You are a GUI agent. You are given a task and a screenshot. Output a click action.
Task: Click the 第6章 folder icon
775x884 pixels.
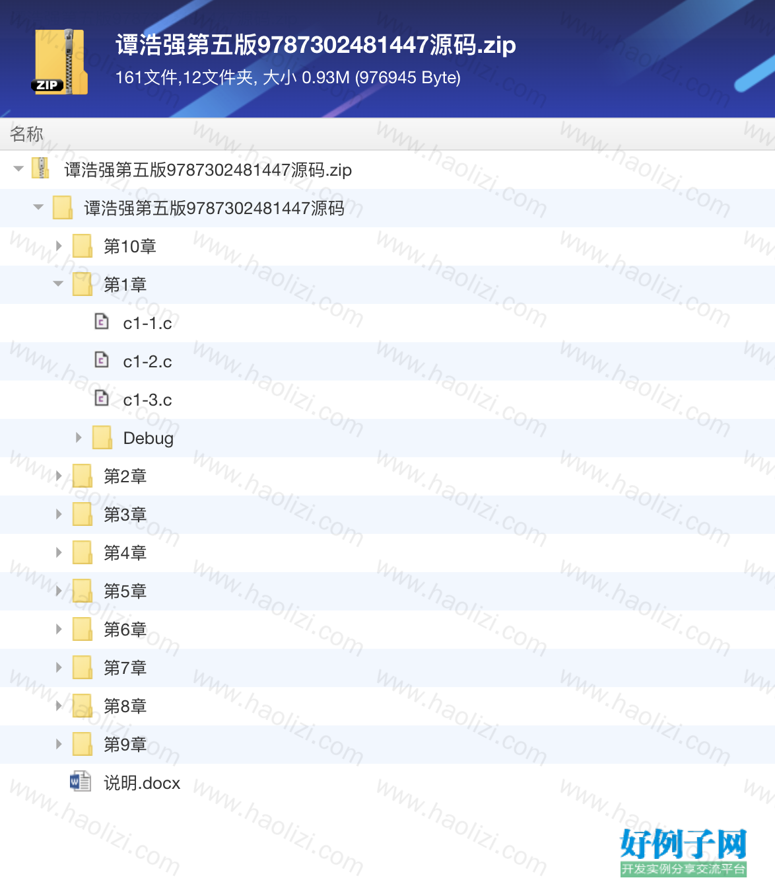click(83, 629)
